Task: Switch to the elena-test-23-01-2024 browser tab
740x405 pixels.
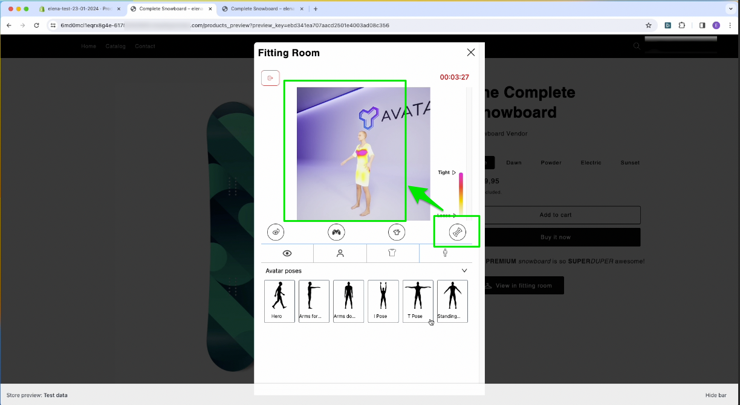Action: click(x=79, y=8)
